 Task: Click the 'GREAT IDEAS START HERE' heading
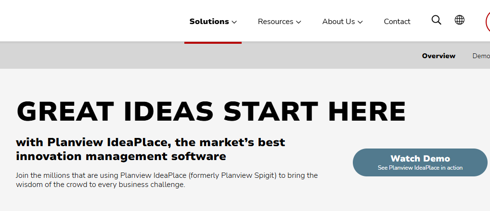click(x=211, y=112)
